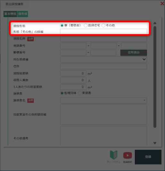This screenshot has height=171, width=165.
Task: Focus the 施設名称 text field
Action: pyautogui.click(x=103, y=39)
